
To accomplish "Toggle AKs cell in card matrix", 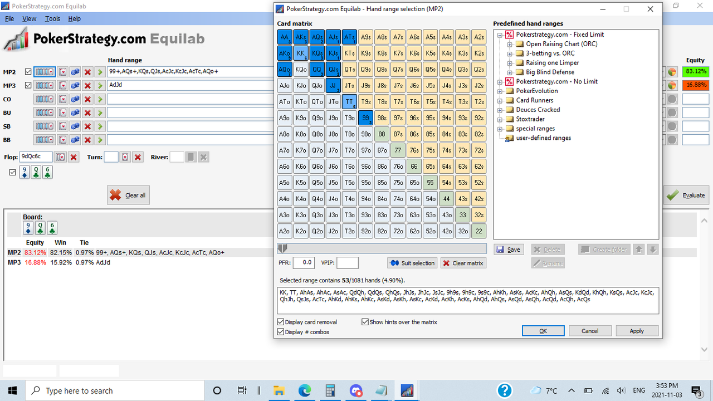I will pyautogui.click(x=301, y=37).
